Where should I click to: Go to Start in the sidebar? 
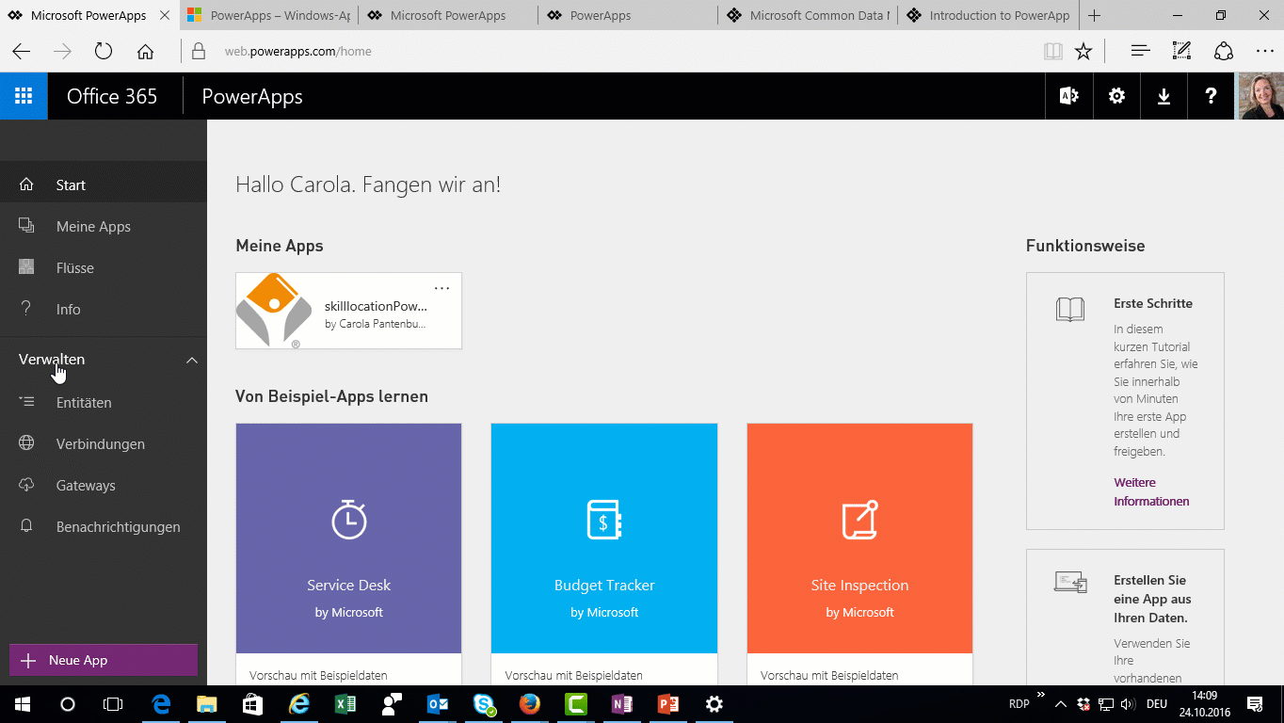pyautogui.click(x=104, y=185)
